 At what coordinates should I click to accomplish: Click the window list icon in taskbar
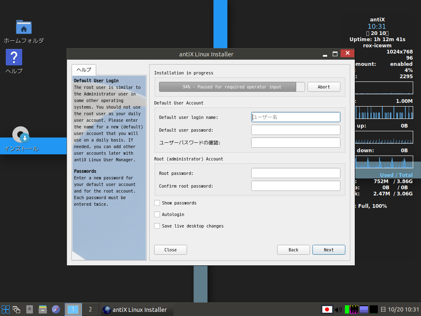click(x=16, y=309)
